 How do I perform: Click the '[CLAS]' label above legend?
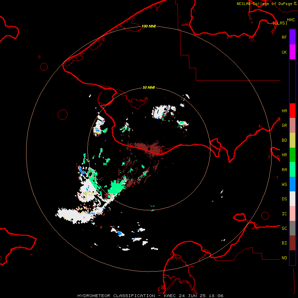tap(280, 23)
